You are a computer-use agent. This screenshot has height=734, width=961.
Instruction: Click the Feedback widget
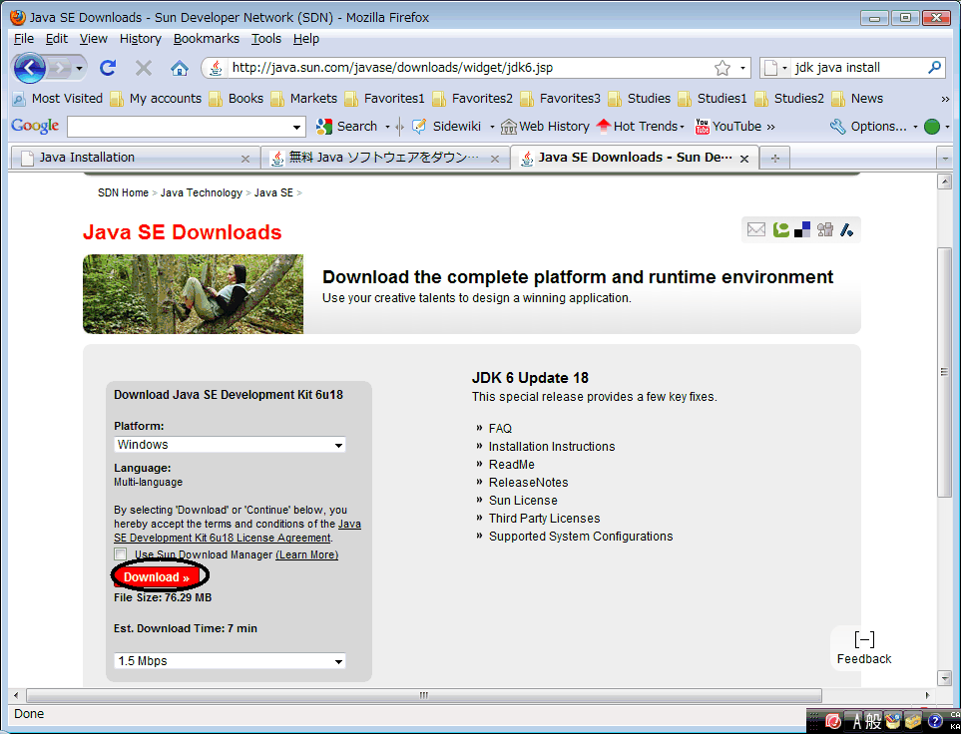pyautogui.click(x=864, y=648)
